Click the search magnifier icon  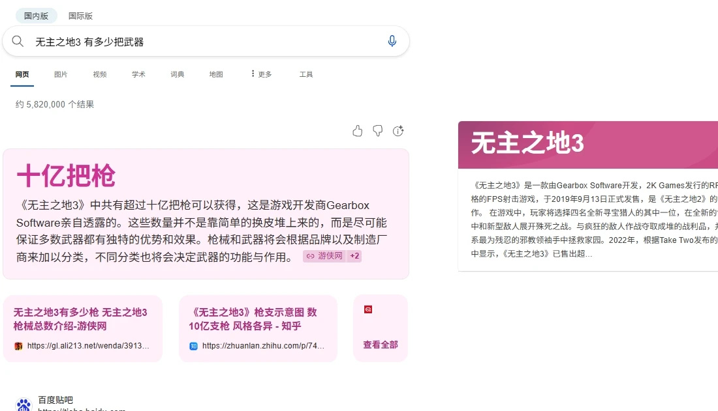(x=18, y=41)
